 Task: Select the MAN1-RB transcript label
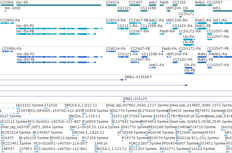pyautogui.click(x=203, y=26)
